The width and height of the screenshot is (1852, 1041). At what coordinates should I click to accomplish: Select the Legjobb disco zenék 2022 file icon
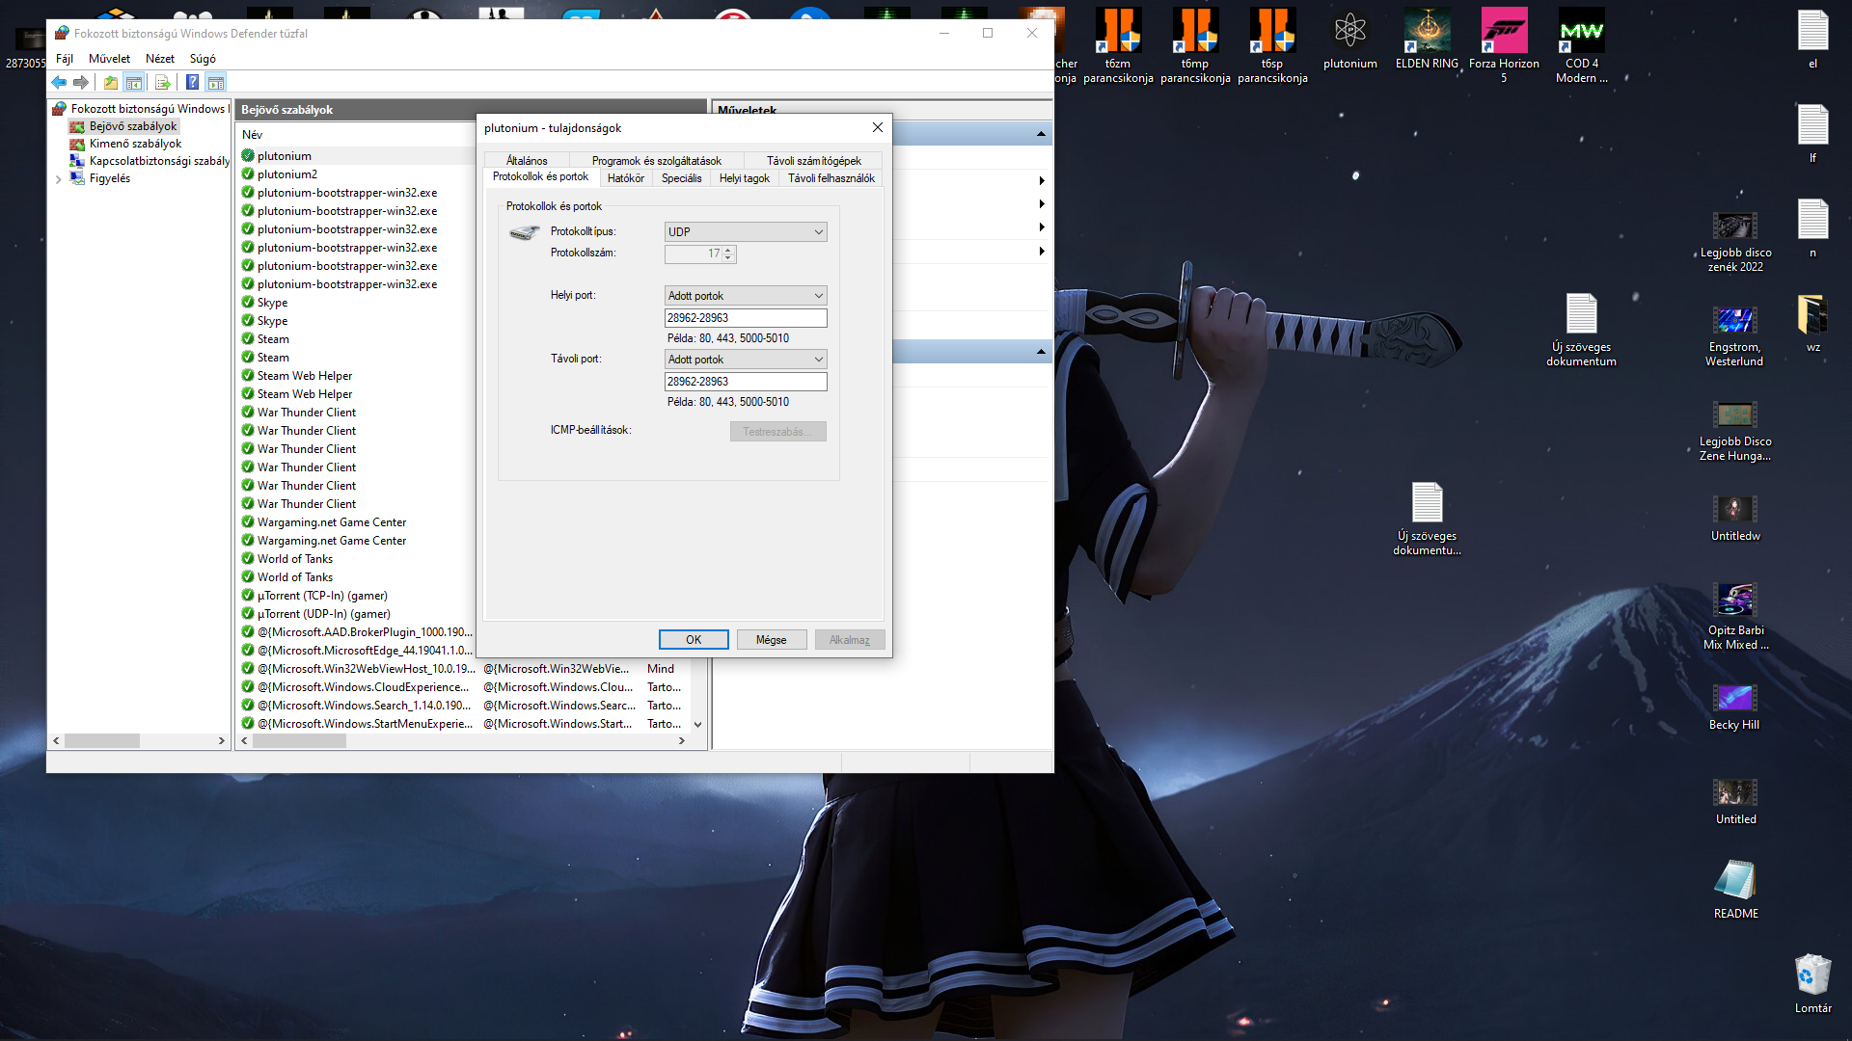pyautogui.click(x=1735, y=242)
